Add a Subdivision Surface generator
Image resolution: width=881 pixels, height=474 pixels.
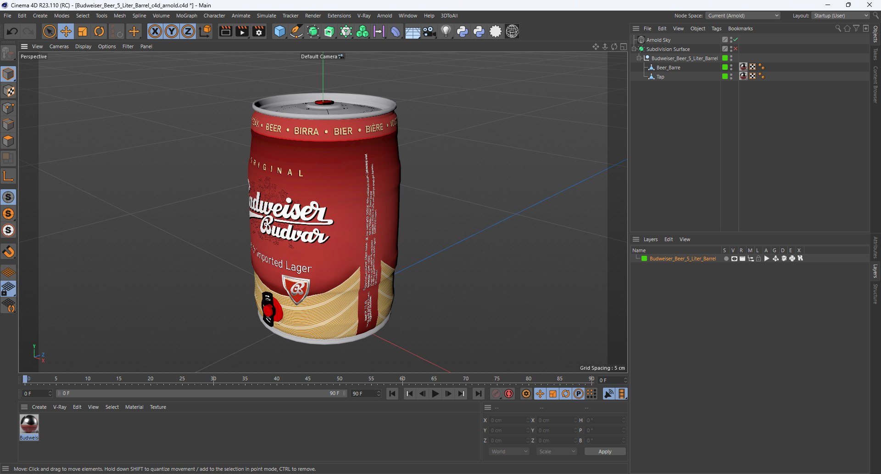tap(313, 31)
